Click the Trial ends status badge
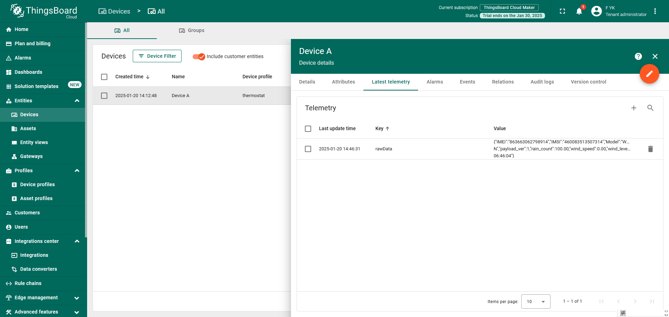Image resolution: width=669 pixels, height=317 pixels. pyautogui.click(x=512, y=16)
